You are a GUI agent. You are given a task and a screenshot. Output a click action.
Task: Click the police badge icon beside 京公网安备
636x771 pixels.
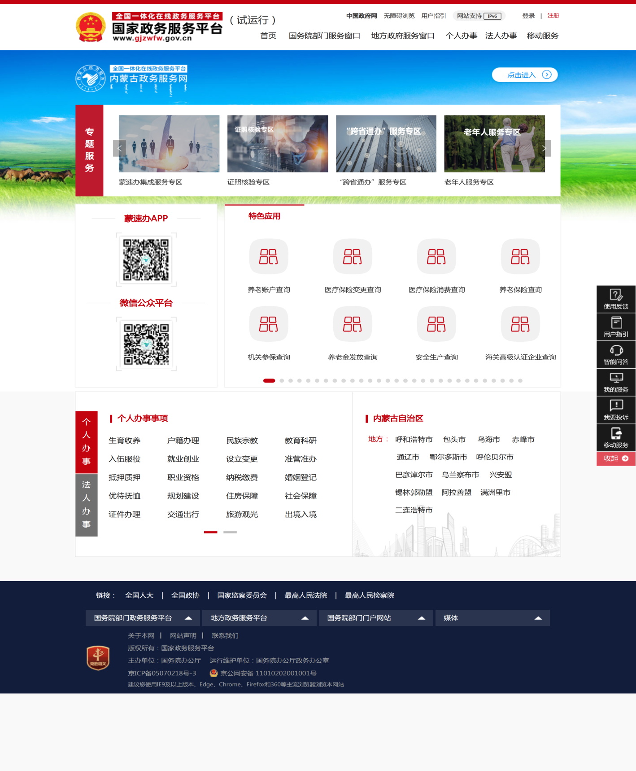point(214,673)
